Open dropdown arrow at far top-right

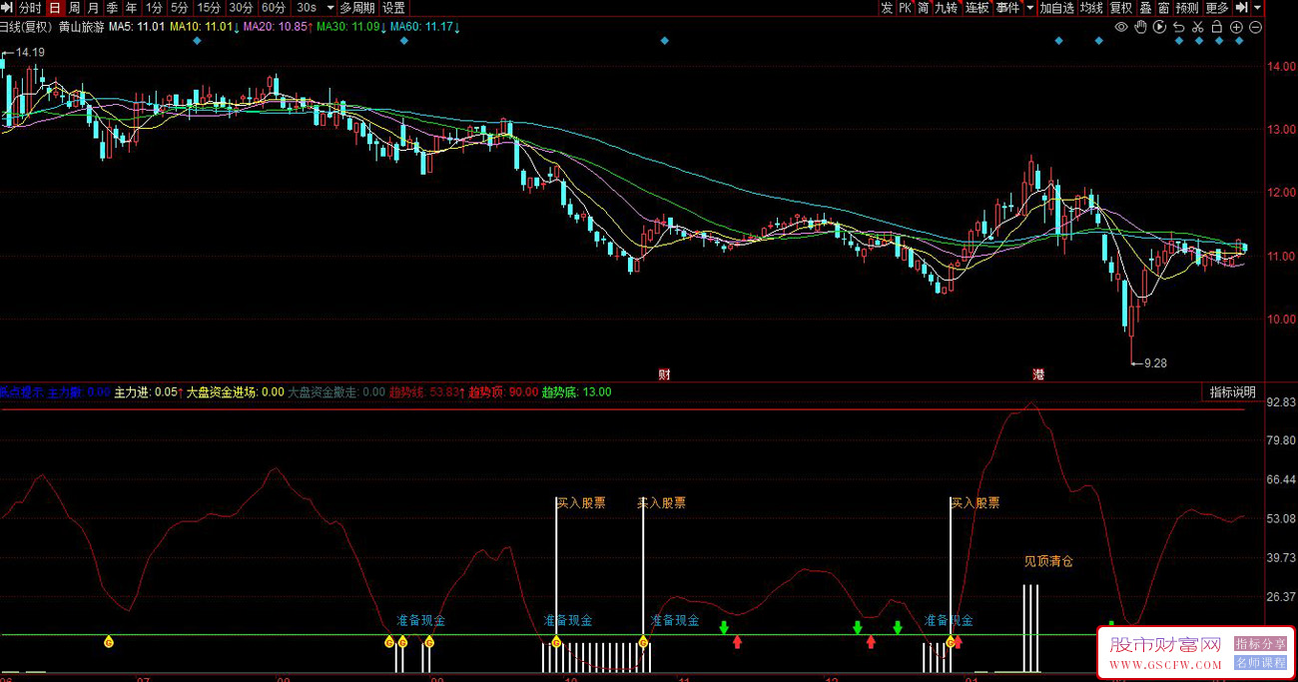point(1257,8)
